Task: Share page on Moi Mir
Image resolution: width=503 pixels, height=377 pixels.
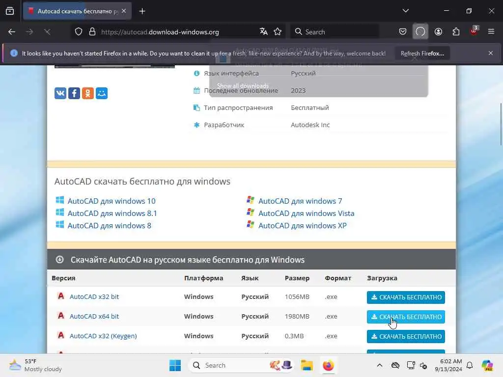Action: click(102, 93)
